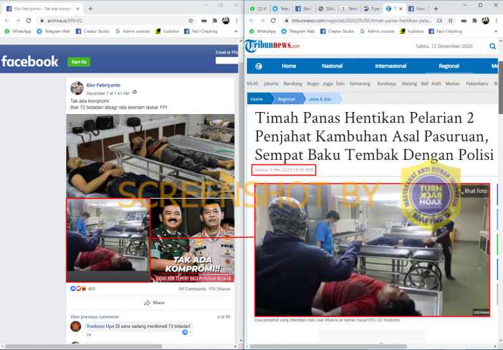Click Eko Febriyanto profile picture
503x350 pixels.
tap(77, 88)
